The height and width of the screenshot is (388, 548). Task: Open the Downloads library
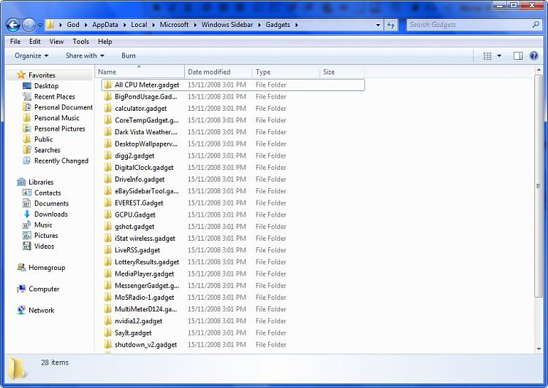tap(50, 214)
